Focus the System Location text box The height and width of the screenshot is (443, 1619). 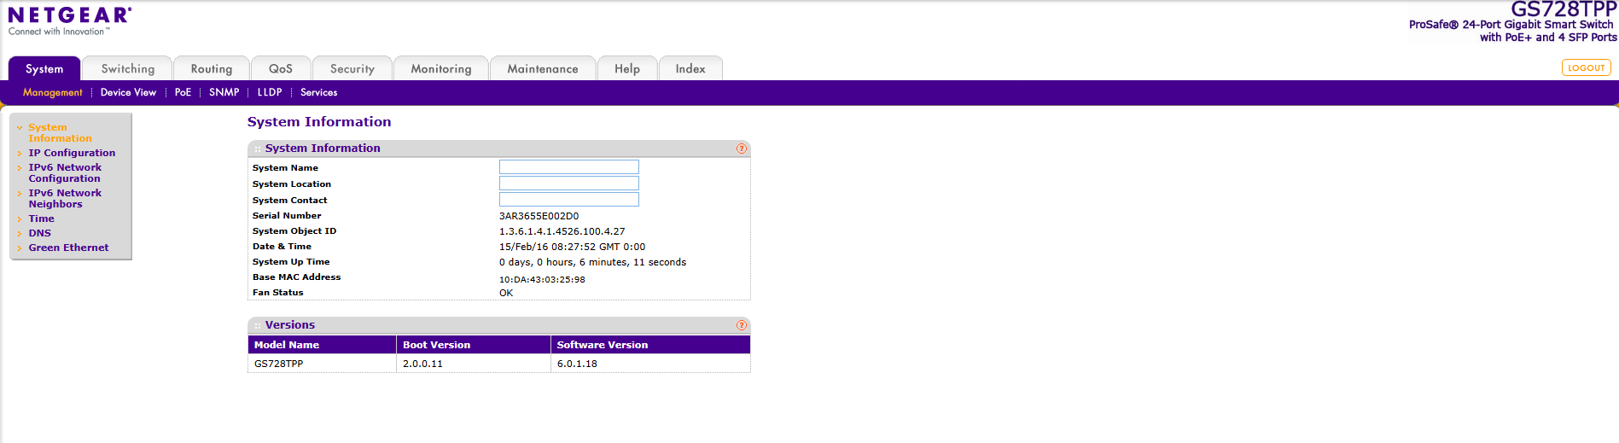click(x=568, y=184)
